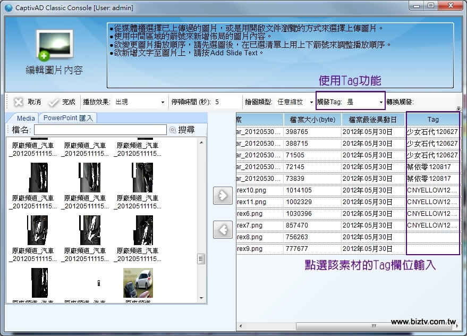Click the 取消 cancel X icon
Image resolution: width=467 pixels, height=336 pixels.
pos(19,102)
